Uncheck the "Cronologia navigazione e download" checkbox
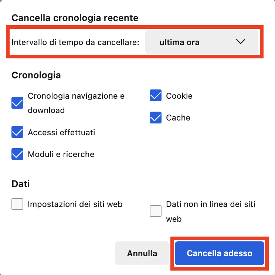This screenshot has width=275, height=275. pyautogui.click(x=17, y=103)
